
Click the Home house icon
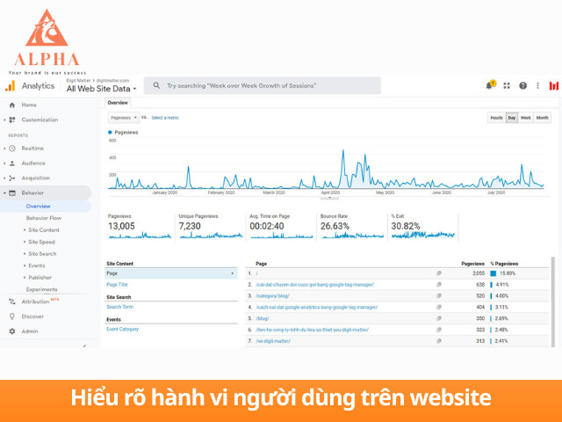tap(12, 105)
